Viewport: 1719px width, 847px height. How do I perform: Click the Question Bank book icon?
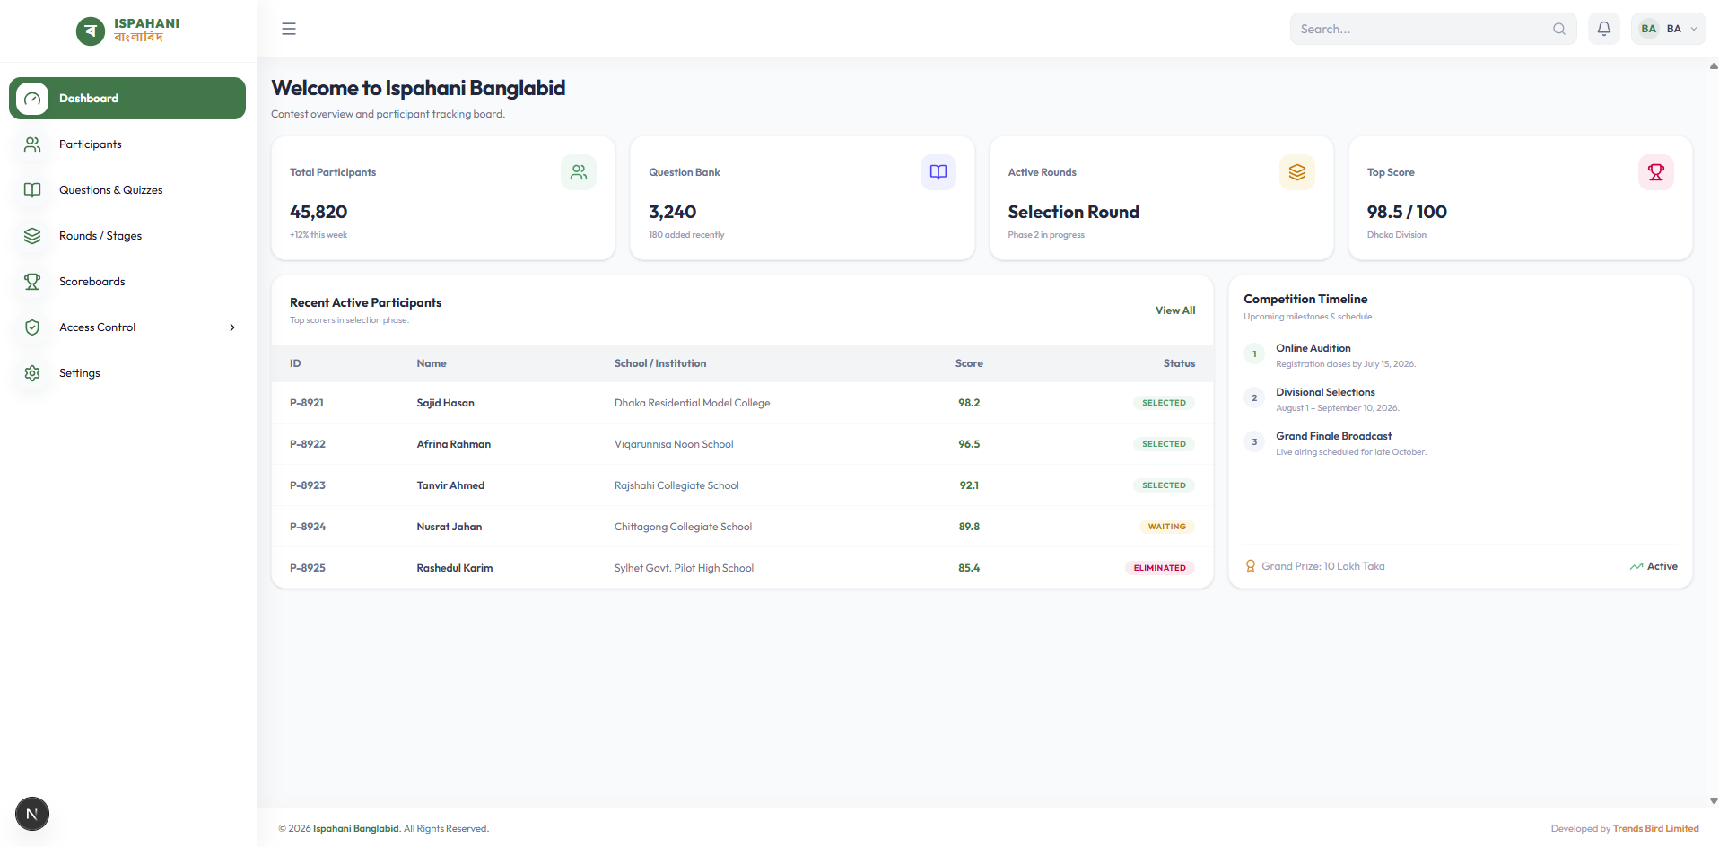coord(938,172)
